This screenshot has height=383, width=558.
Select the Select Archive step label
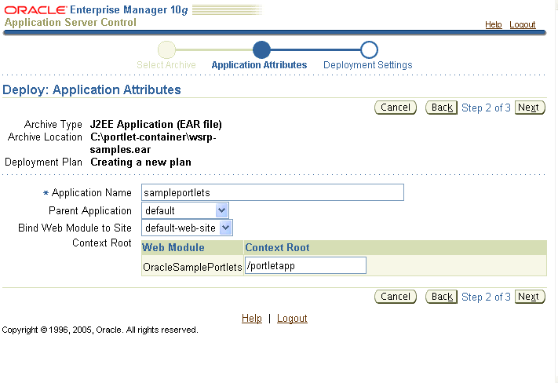pyautogui.click(x=166, y=65)
